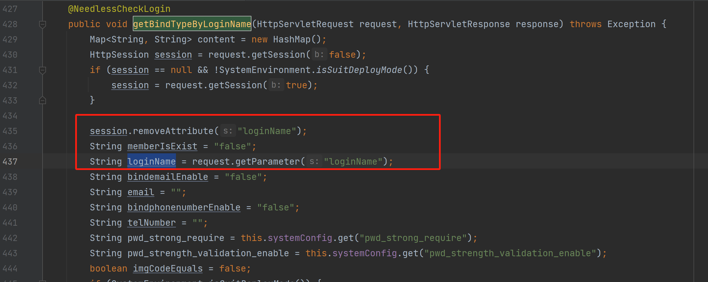Click the isSuitDeployMode method call
Screen dimensions: 708x282
click(x=359, y=70)
